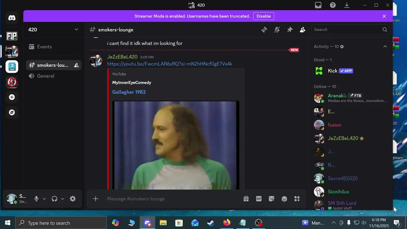The image size is (407, 229).
Task: Open JeZzEBeL420 in member list
Action: (351, 138)
